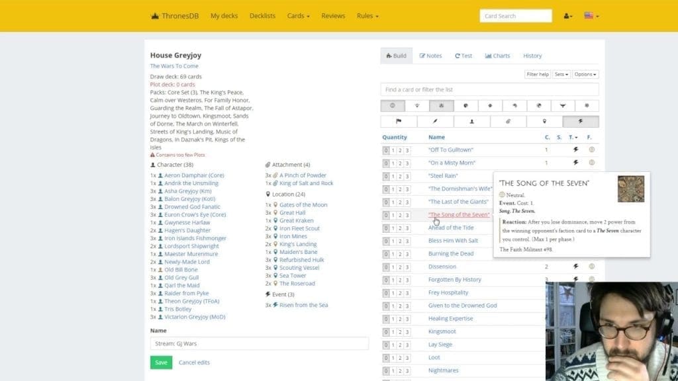Sort by the C. cost column header

547,138
